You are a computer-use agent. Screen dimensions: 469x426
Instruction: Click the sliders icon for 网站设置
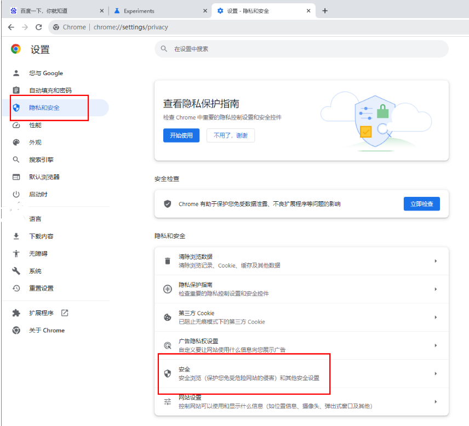168,402
